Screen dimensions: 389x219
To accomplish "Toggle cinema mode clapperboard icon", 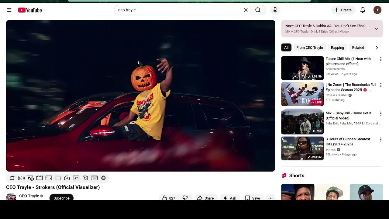I will click(x=40, y=178).
